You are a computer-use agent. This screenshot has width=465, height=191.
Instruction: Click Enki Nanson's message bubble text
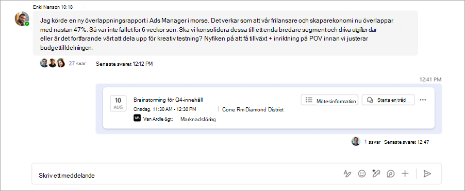click(218, 34)
